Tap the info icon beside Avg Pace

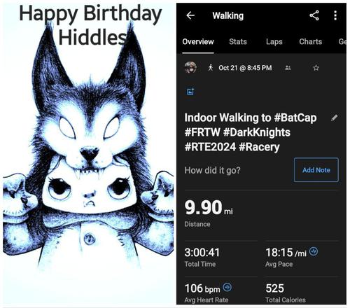pyautogui.click(x=314, y=251)
